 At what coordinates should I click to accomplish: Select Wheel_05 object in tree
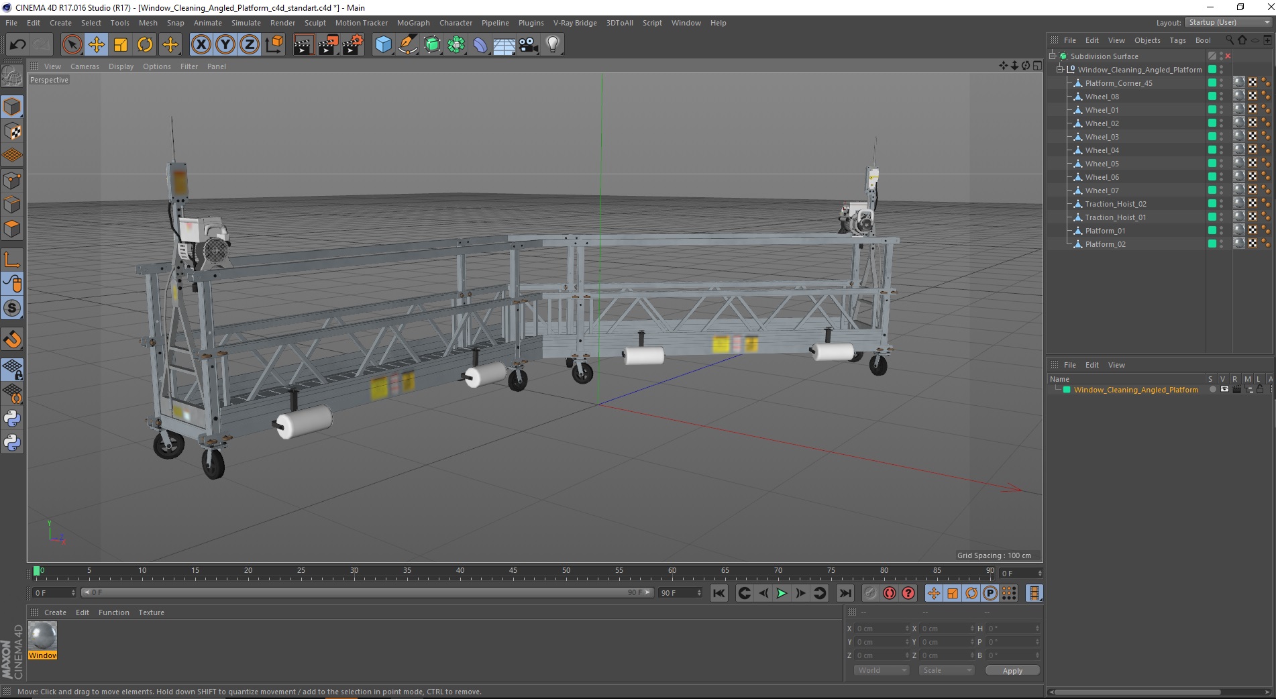[1102, 164]
